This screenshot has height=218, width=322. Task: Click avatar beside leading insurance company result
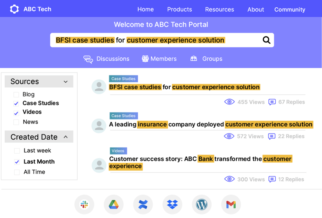[99, 126]
